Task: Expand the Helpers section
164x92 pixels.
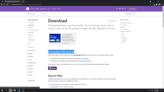Action: tap(30, 66)
